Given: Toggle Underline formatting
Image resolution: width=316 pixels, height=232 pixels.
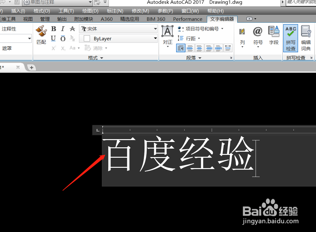Looking at the screenshot, I should coord(54,38).
